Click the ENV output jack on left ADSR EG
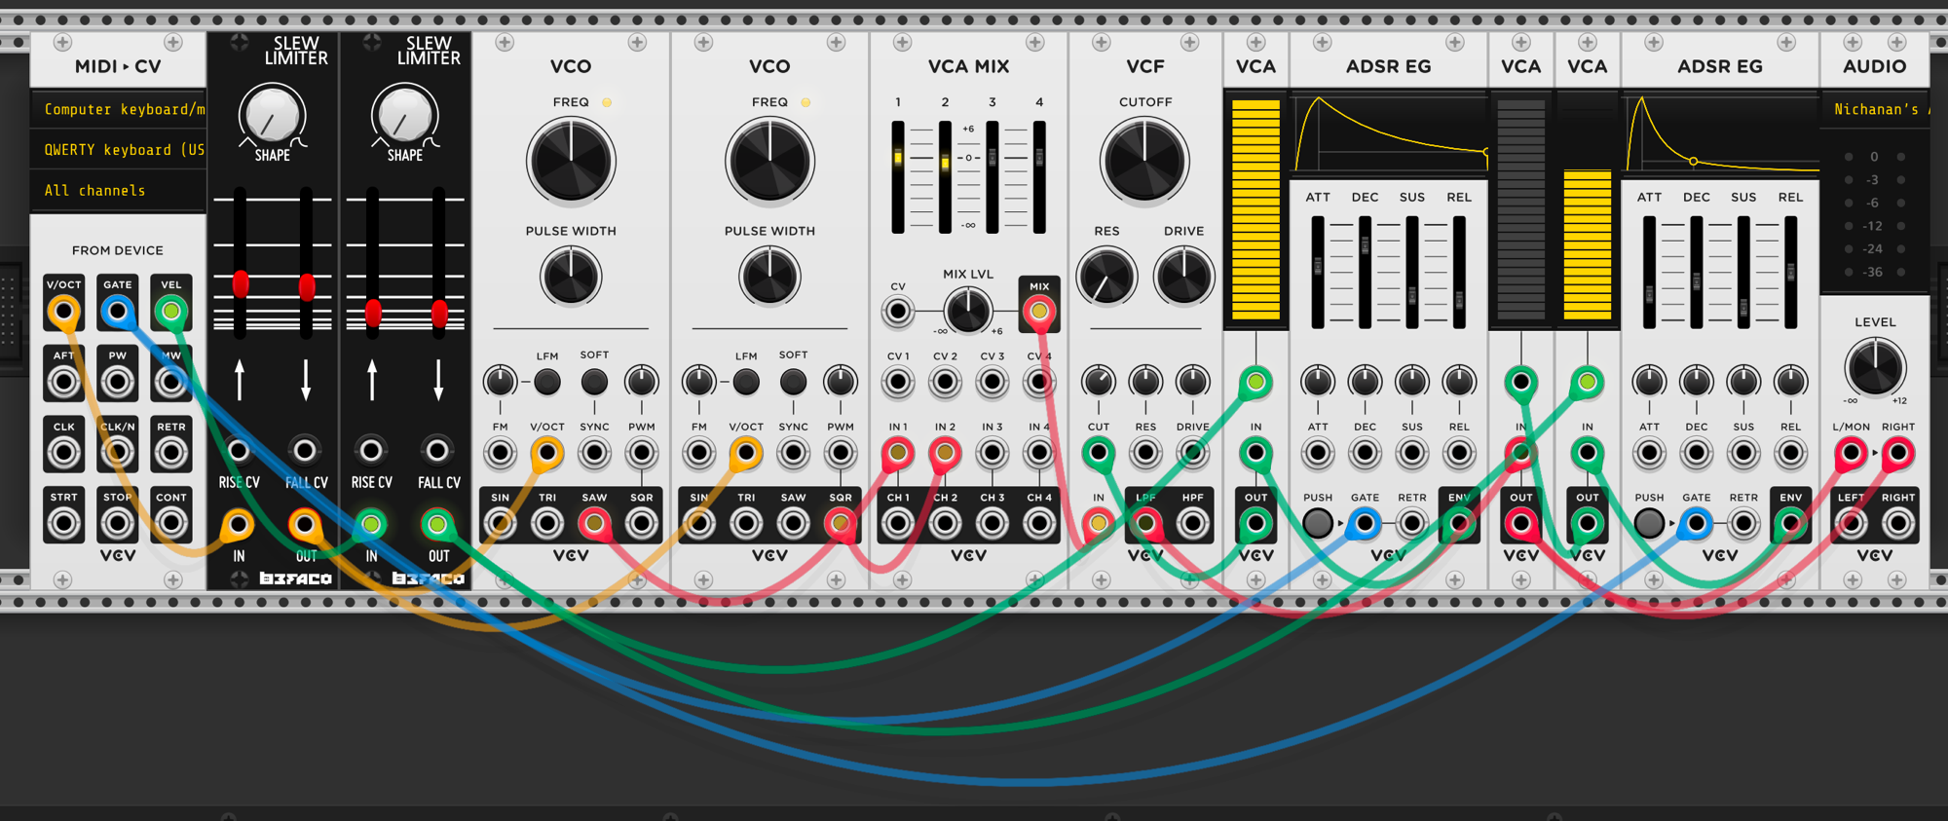The width and height of the screenshot is (1948, 821). point(1458,524)
